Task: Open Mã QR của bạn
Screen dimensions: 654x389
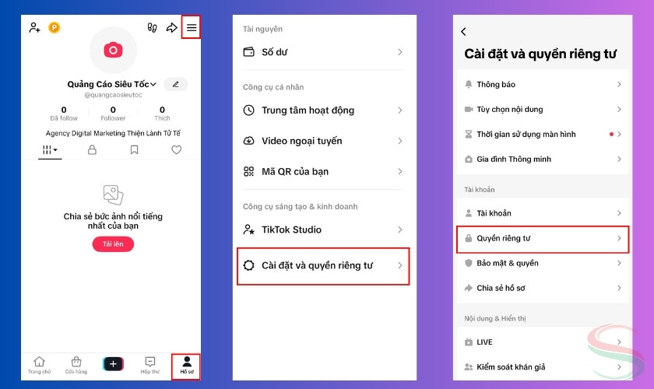Action: click(323, 171)
